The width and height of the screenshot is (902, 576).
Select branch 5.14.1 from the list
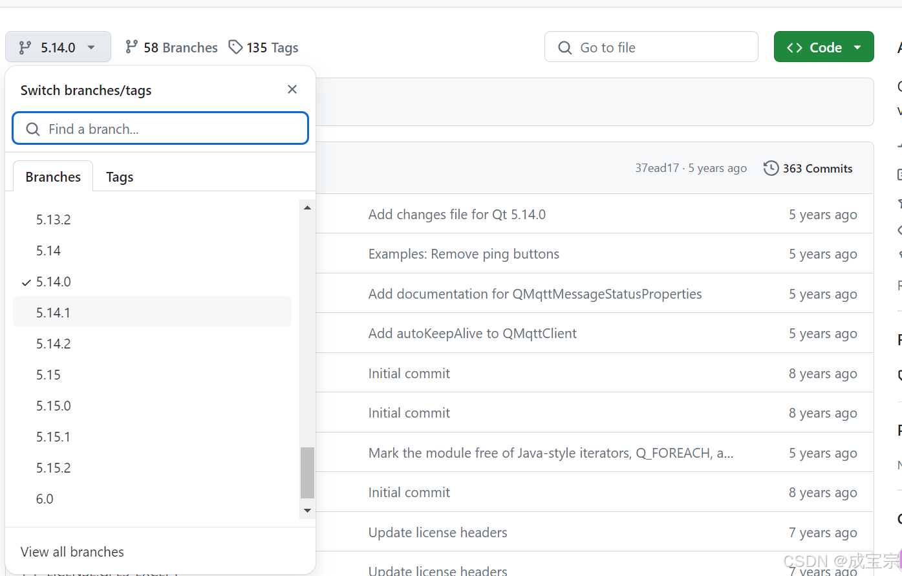tap(152, 312)
